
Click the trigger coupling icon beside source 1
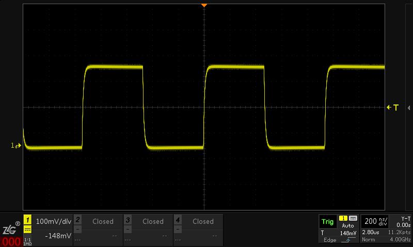[x=353, y=218]
